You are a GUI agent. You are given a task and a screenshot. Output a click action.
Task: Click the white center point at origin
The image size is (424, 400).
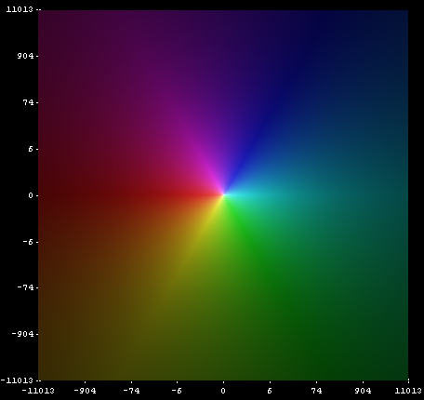223,195
